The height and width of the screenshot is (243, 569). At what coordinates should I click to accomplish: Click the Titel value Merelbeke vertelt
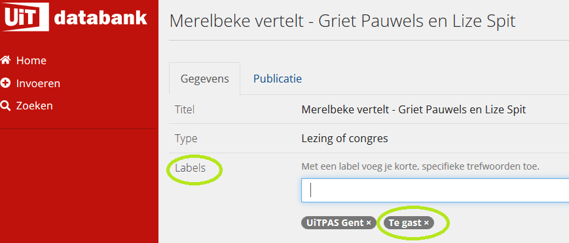(x=414, y=109)
